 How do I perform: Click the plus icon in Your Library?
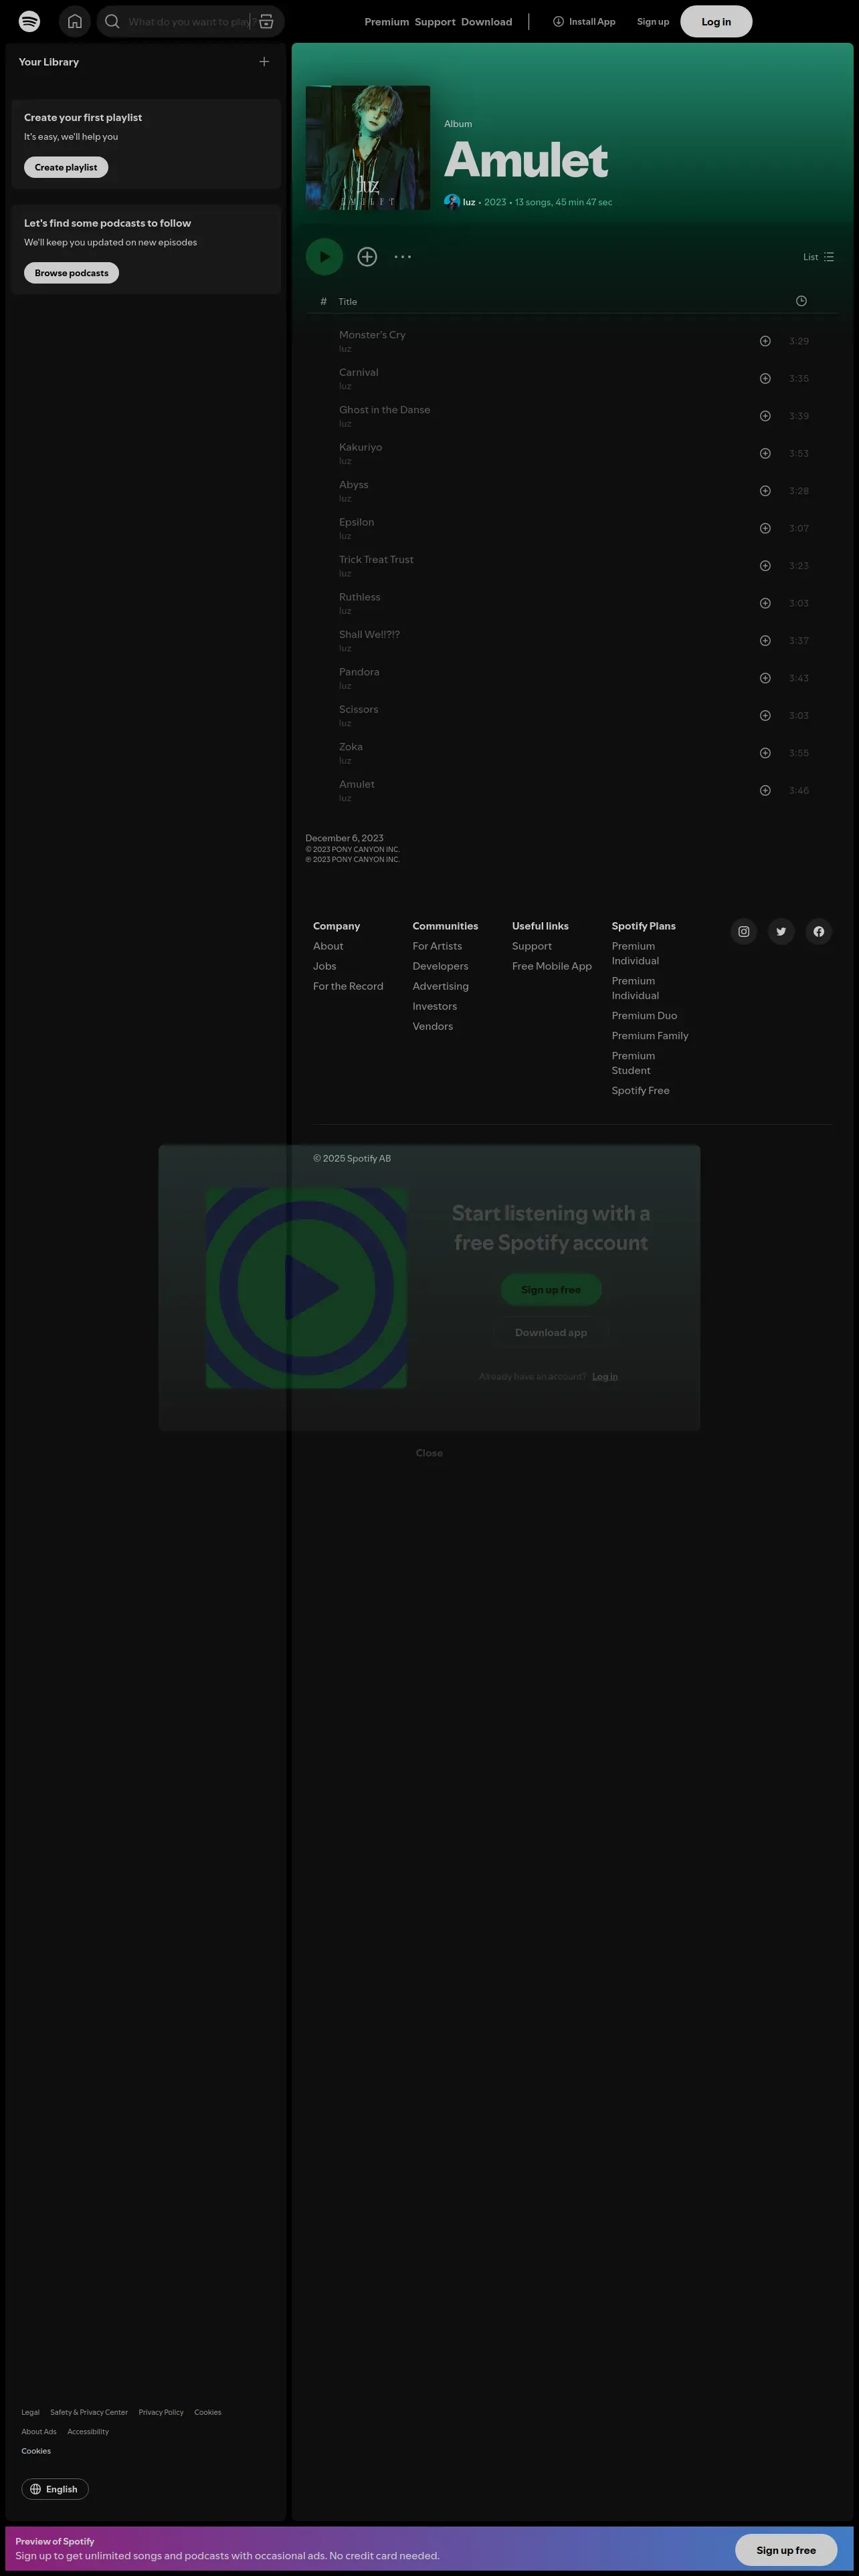264,62
